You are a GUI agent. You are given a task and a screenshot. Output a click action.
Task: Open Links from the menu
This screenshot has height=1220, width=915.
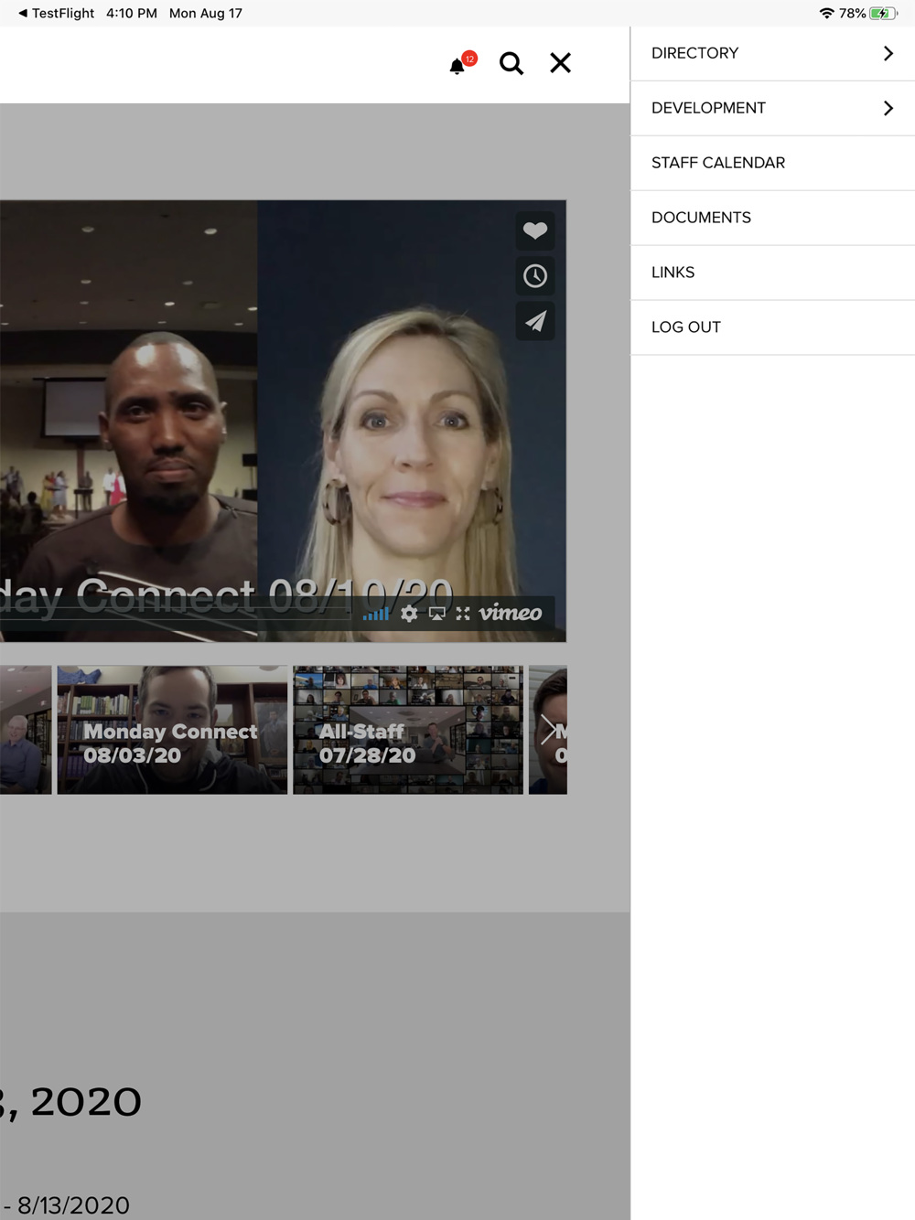click(773, 273)
